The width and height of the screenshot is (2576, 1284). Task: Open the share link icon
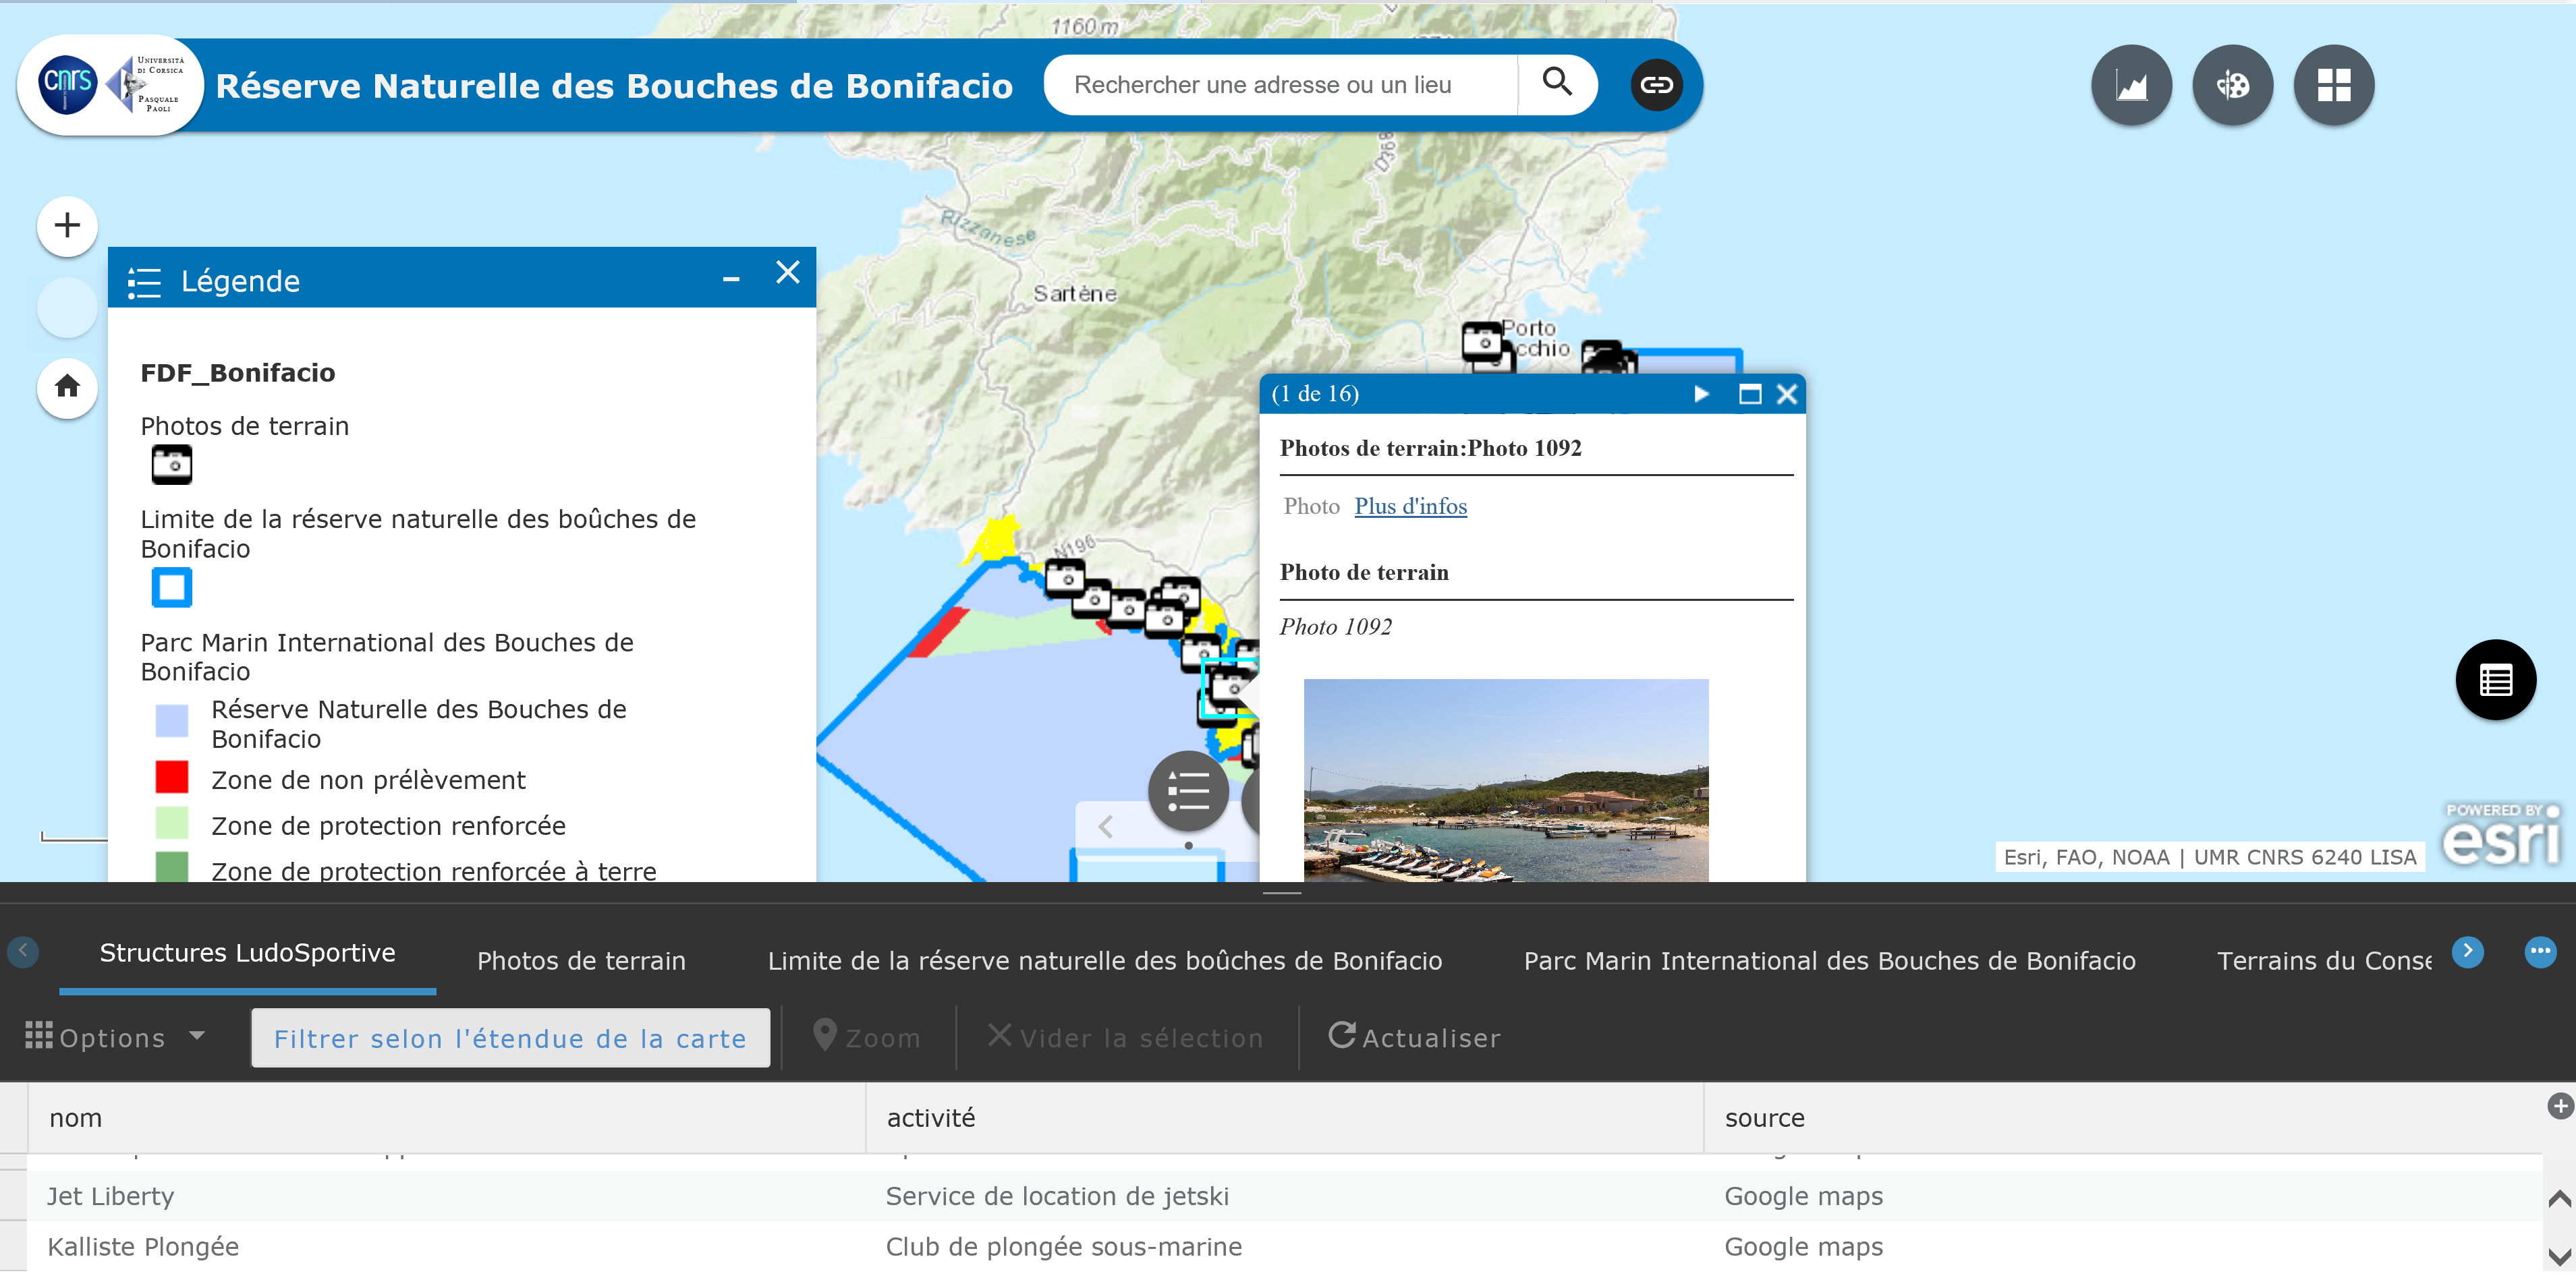pyautogui.click(x=1655, y=85)
